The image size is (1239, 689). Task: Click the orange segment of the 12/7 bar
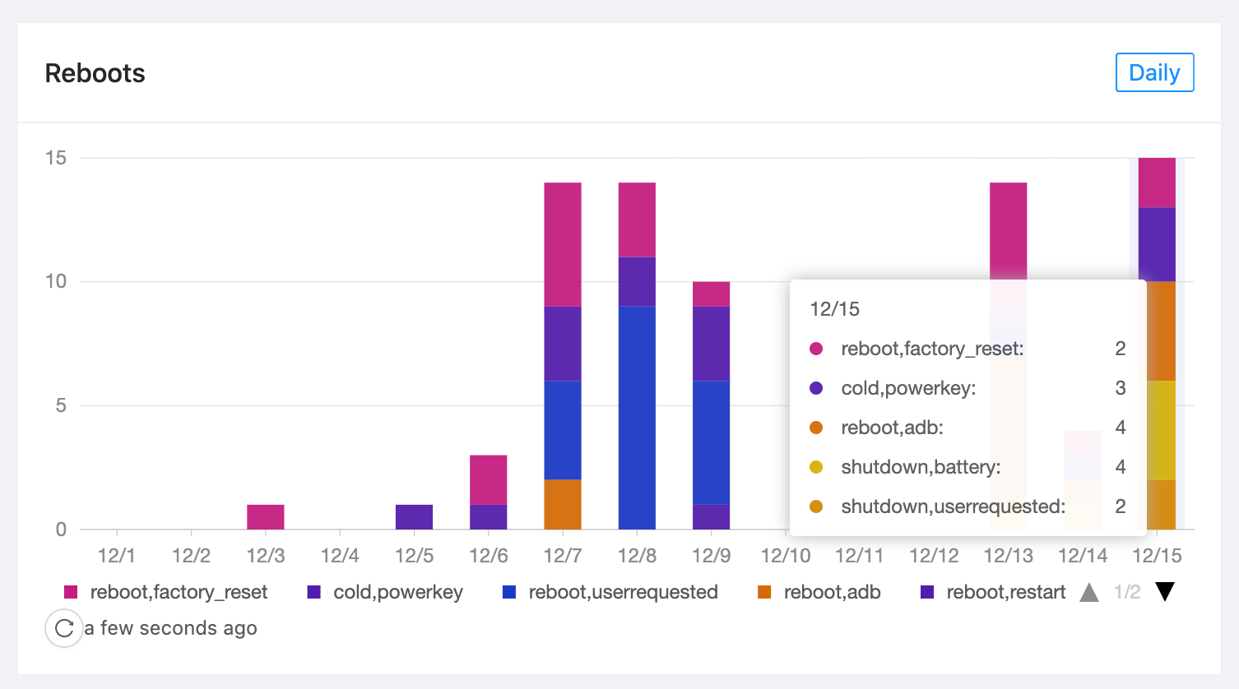[563, 504]
